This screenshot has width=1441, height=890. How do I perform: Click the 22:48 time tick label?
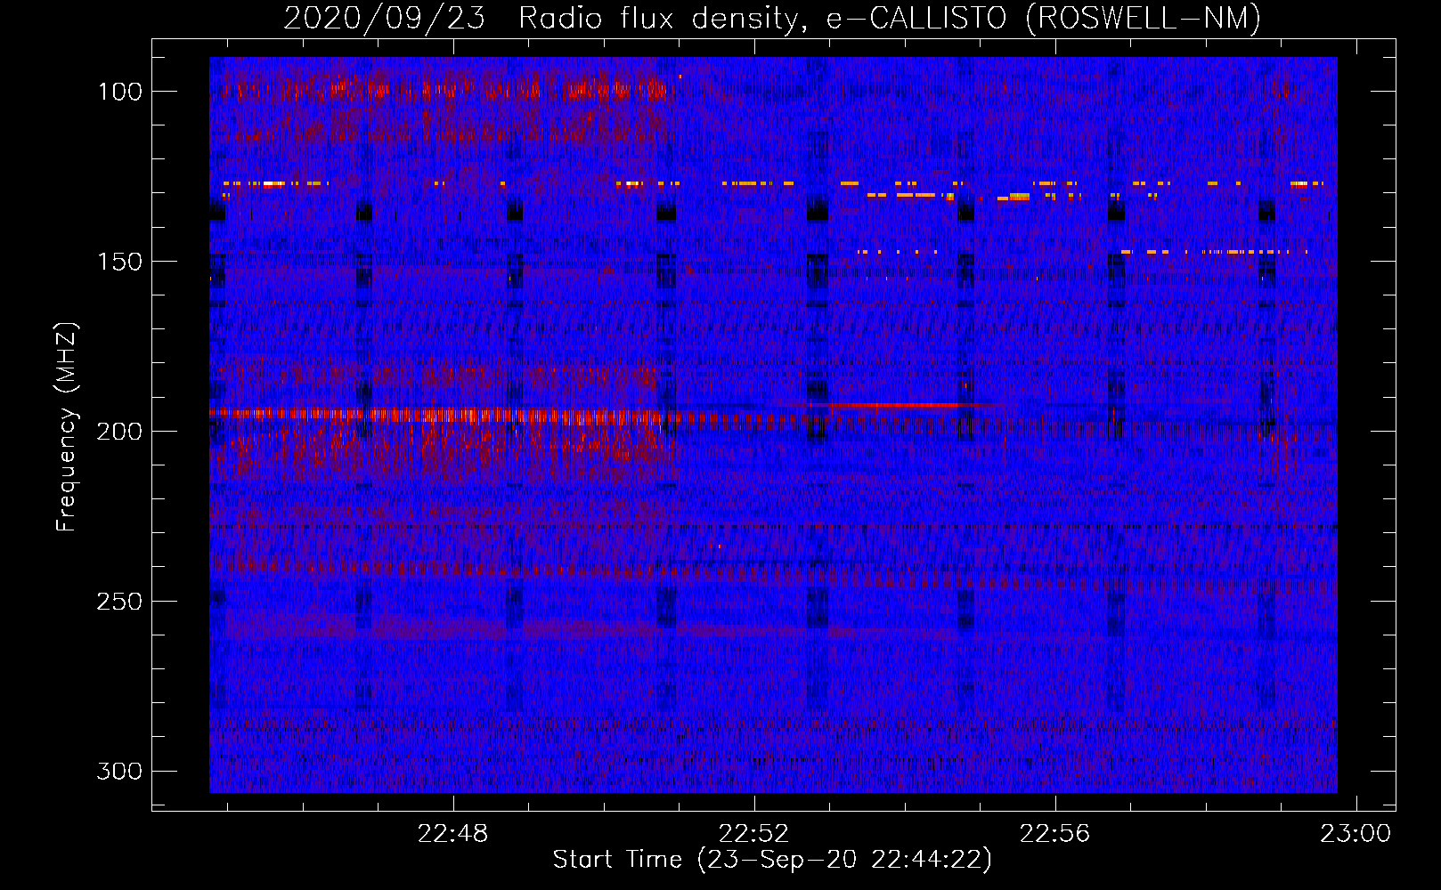pyautogui.click(x=453, y=834)
